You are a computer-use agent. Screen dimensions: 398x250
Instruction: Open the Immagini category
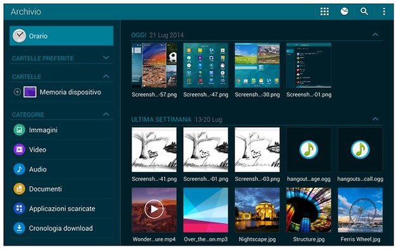pyautogui.click(x=62, y=130)
